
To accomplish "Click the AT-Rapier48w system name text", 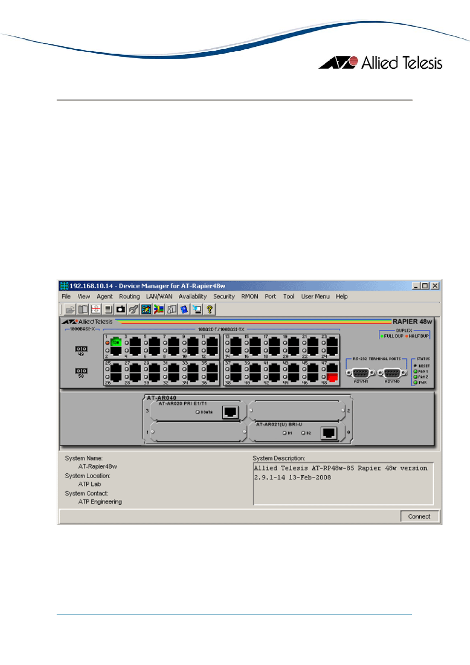I will (98, 466).
